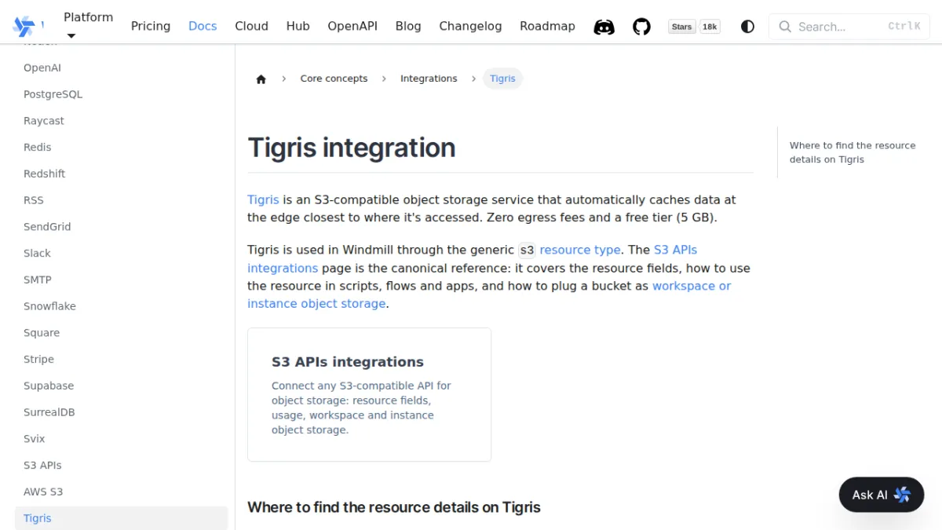Screen dimensions: 942x530
Task: Click the Tigris breadcrumb pill
Action: click(x=502, y=79)
